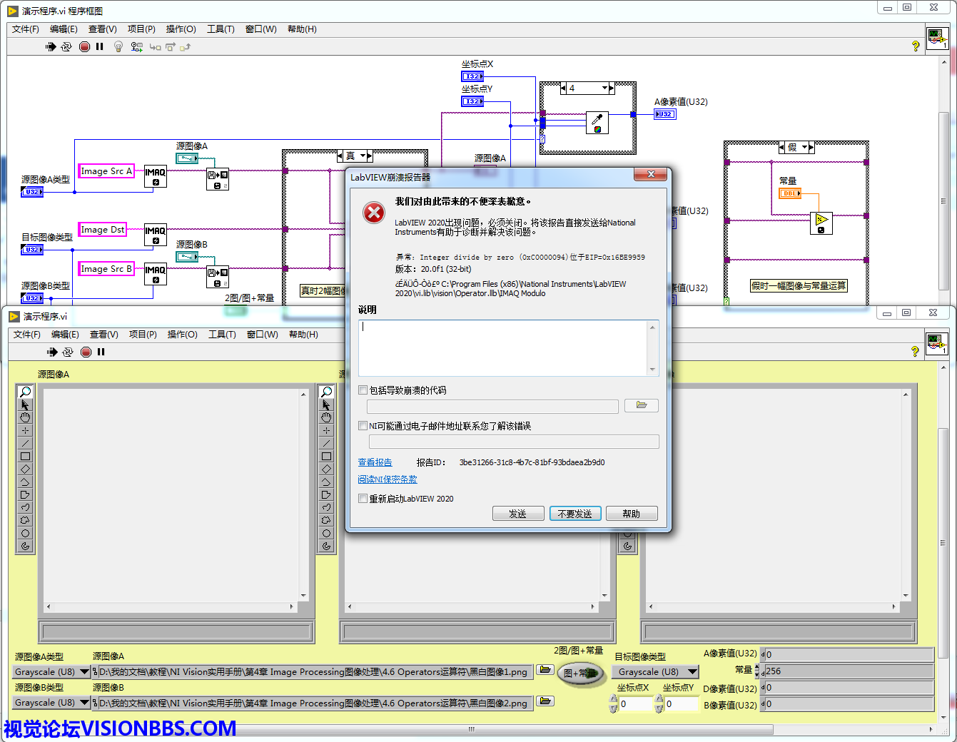Browse for crash code file folder button
The width and height of the screenshot is (957, 742).
point(641,405)
